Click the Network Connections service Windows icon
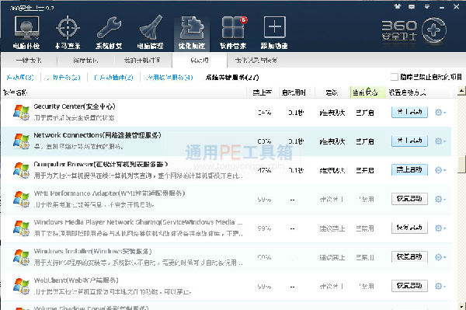Viewport: 466px width, 310px height. [21, 141]
